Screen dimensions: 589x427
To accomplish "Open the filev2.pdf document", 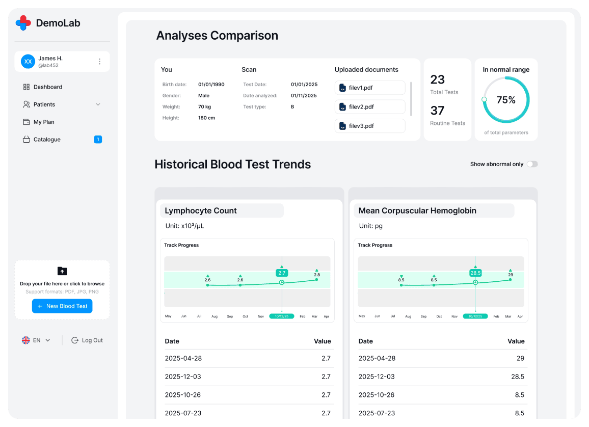I will pos(370,106).
